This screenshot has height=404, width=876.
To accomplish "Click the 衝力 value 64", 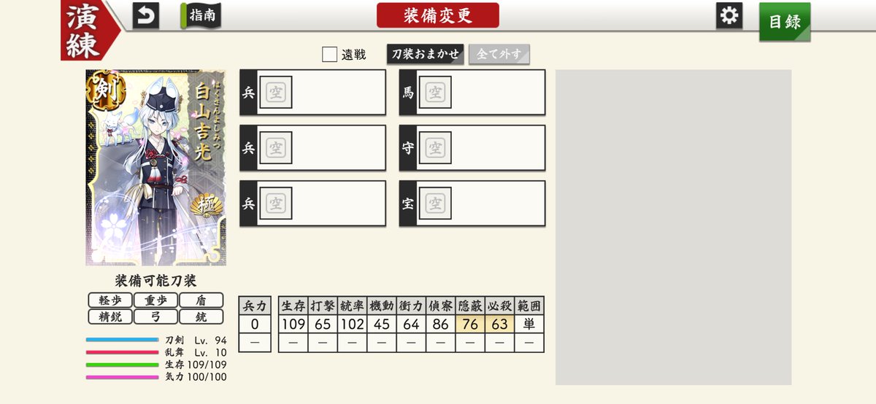I will [x=411, y=325].
